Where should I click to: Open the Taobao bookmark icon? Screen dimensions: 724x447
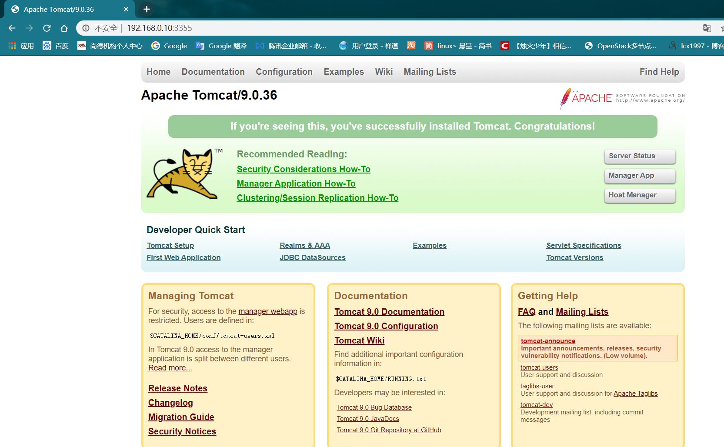pos(411,46)
